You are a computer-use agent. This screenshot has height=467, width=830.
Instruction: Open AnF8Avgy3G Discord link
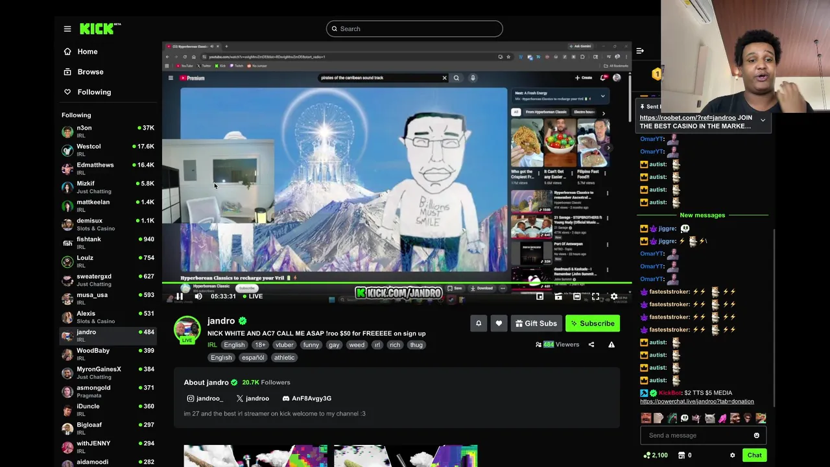click(307, 398)
